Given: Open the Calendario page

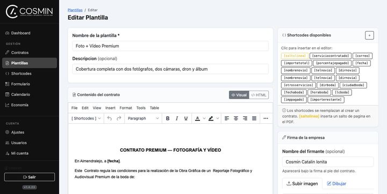Looking at the screenshot, I should [30, 94].
